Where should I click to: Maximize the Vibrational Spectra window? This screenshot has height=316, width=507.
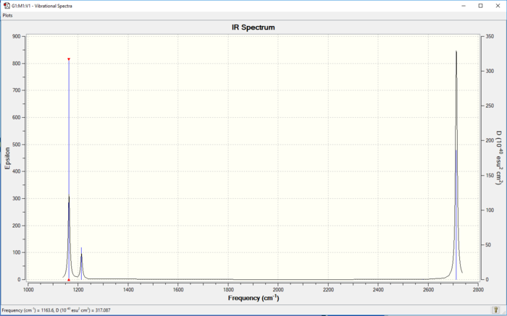pos(481,6)
